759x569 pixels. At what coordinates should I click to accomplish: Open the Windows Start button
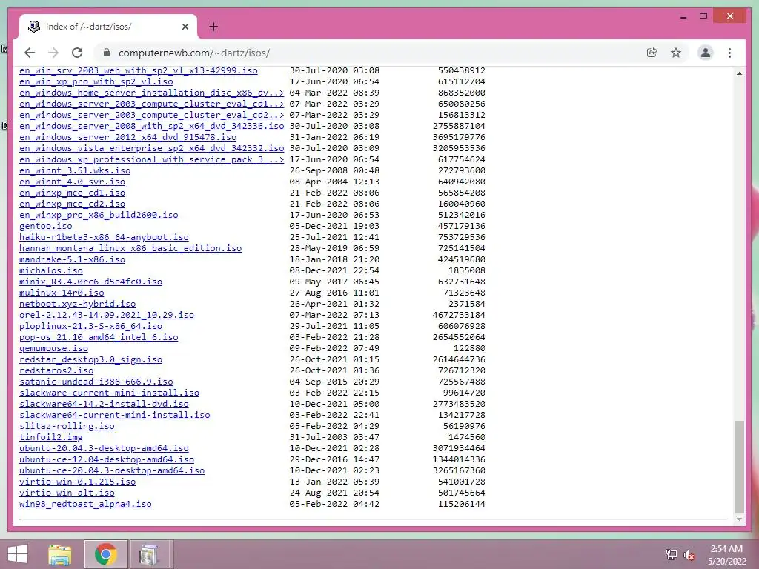18,554
